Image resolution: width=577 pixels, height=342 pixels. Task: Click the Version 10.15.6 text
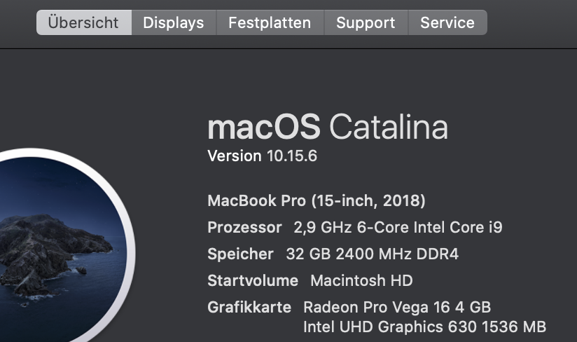[263, 156]
